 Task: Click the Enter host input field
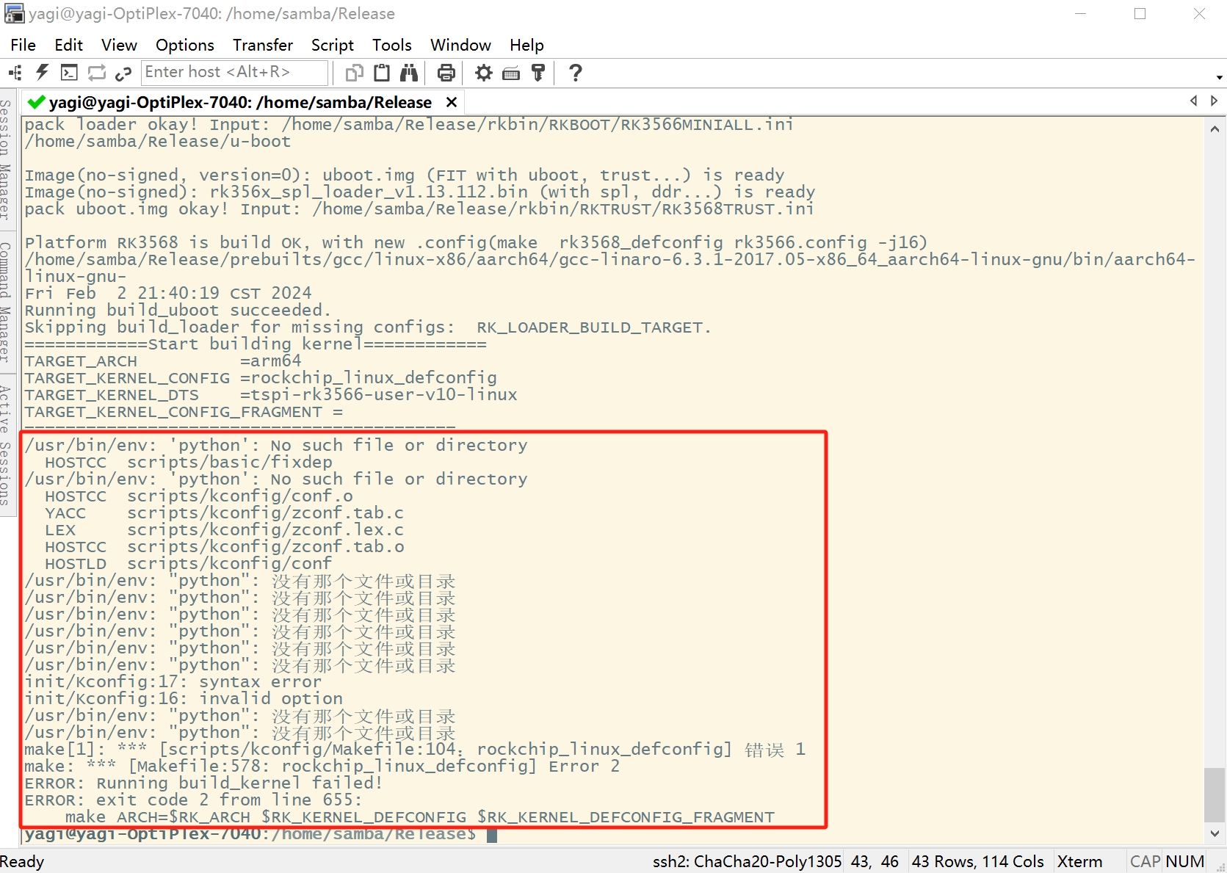(x=234, y=72)
